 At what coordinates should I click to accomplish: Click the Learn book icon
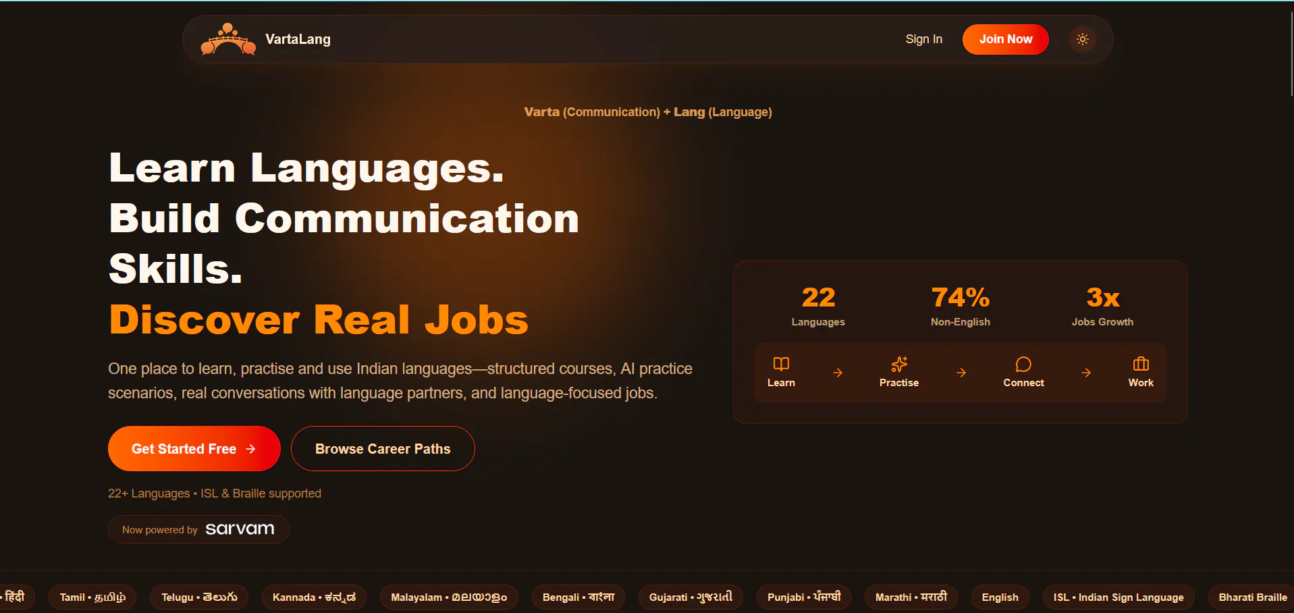tap(781, 364)
